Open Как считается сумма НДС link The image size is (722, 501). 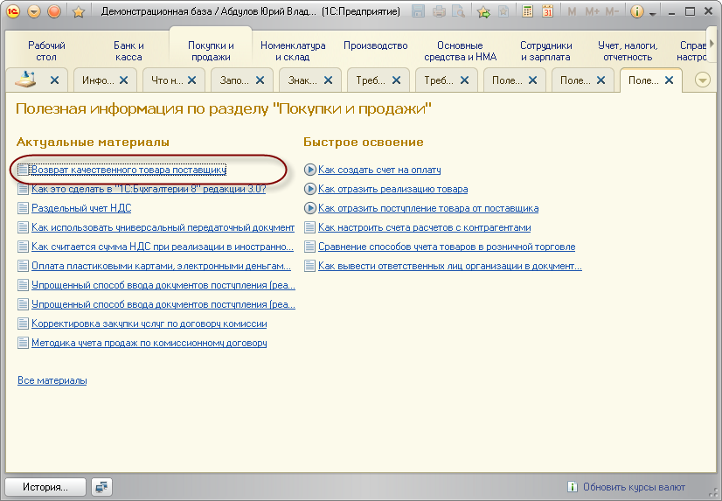coord(163,247)
